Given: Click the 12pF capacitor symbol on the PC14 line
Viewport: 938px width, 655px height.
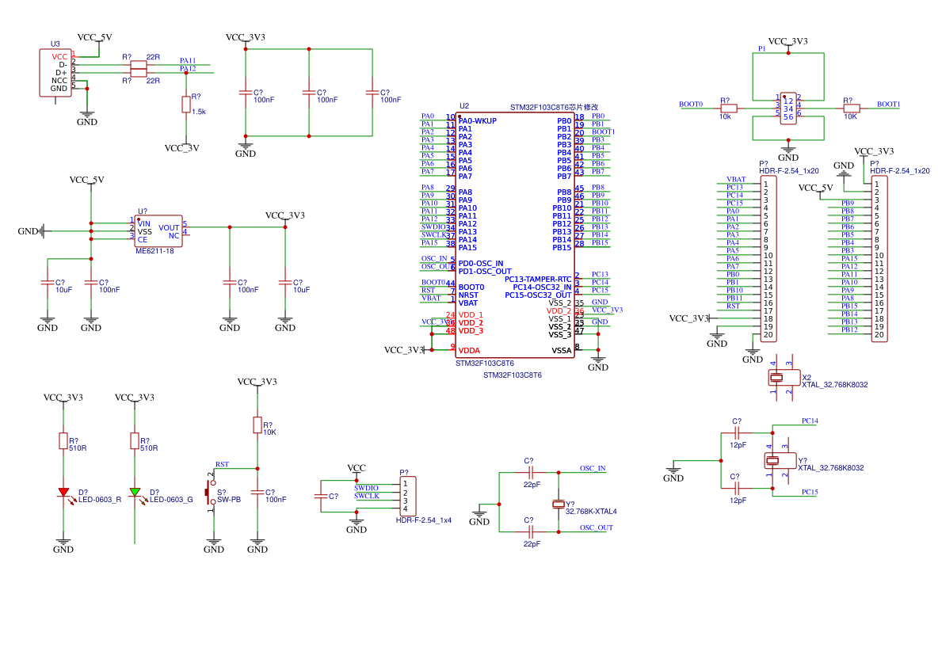Looking at the screenshot, I should (x=737, y=433).
